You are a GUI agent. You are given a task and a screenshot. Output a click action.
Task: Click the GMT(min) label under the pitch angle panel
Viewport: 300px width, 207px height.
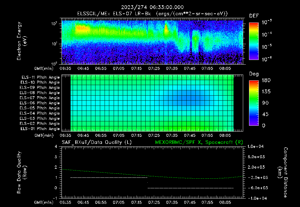click(44, 136)
